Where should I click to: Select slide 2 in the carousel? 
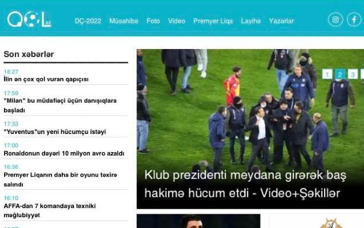pyautogui.click(x=340, y=74)
